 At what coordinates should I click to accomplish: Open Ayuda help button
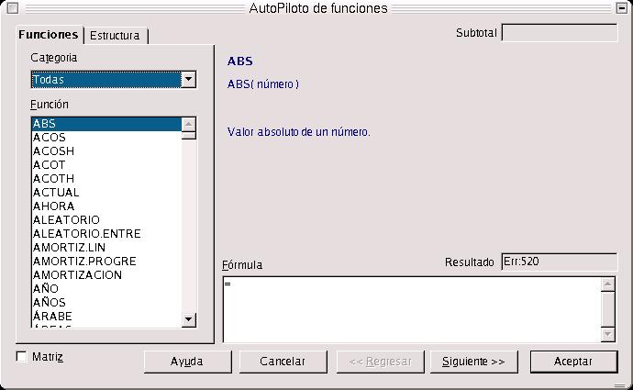tap(187, 362)
